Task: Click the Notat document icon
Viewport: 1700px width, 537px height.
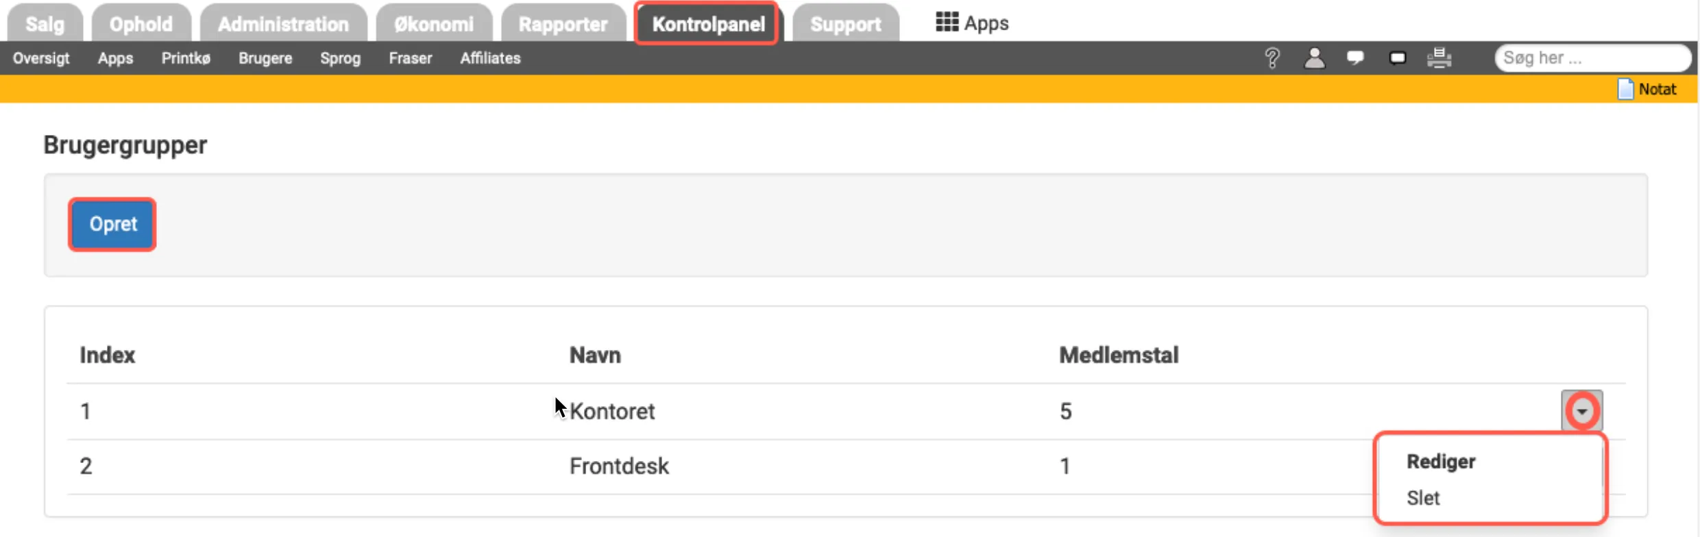Action: (1625, 90)
